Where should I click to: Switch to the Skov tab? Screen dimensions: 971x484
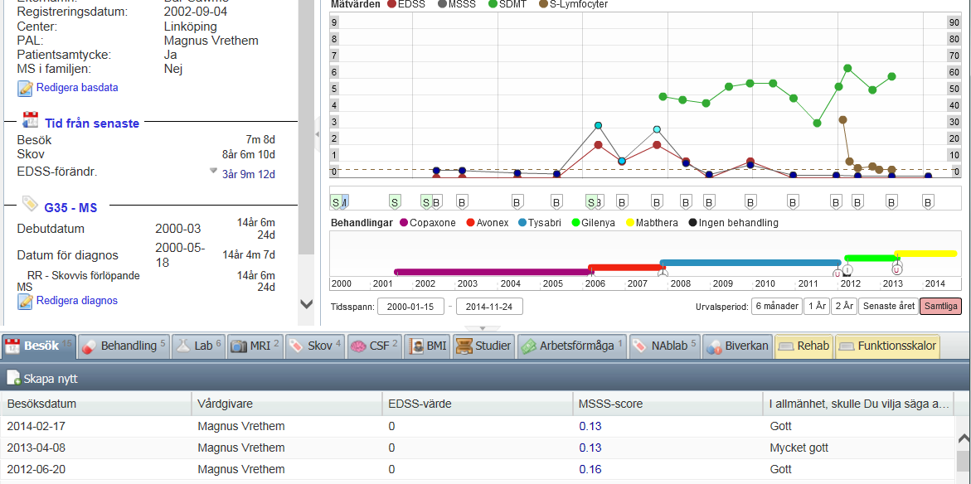314,346
